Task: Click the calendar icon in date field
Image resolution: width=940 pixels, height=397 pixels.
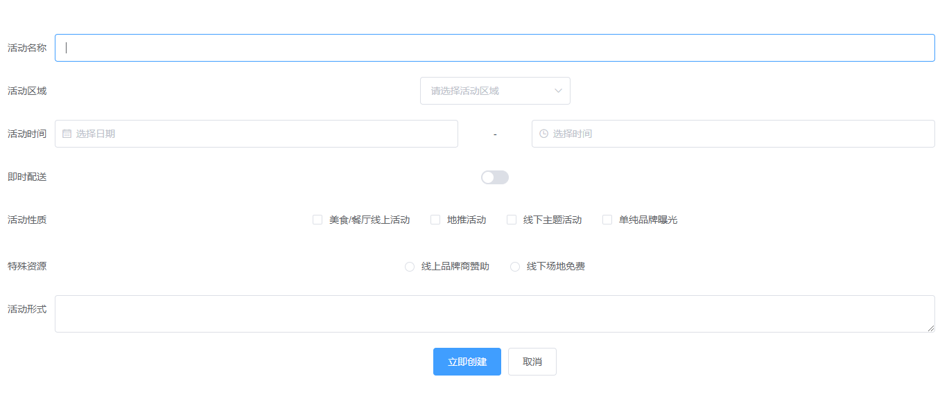Action: pyautogui.click(x=67, y=134)
